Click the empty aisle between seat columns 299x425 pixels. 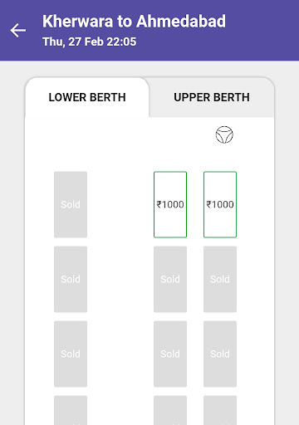point(120,276)
